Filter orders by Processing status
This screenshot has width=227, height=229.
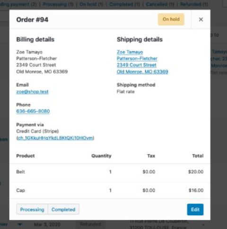click(58, 4)
